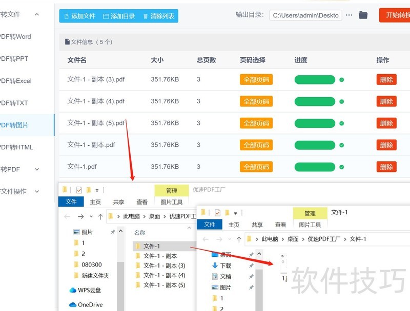Image resolution: width=410 pixels, height=311 pixels.
Task: Delete 文件-1 - 副本 (5).pdf with 删除
Action: click(x=386, y=123)
